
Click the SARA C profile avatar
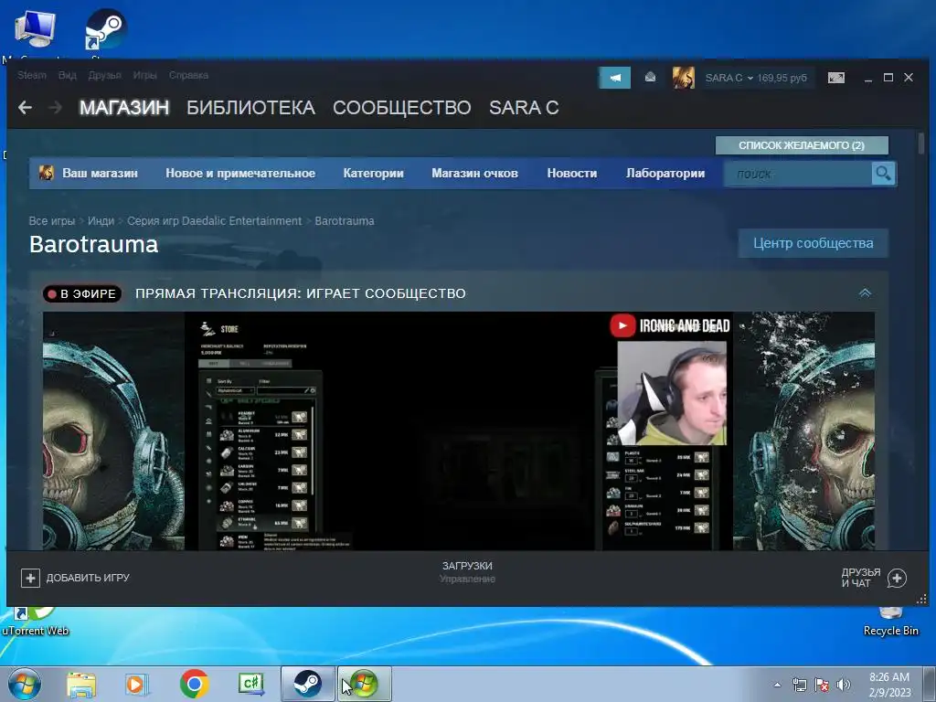(684, 78)
